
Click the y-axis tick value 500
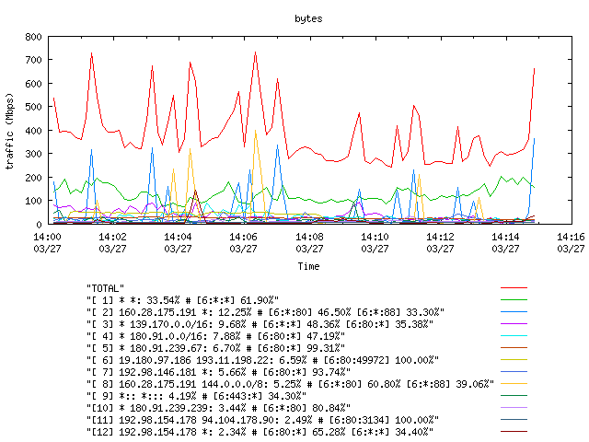pyautogui.click(x=33, y=107)
